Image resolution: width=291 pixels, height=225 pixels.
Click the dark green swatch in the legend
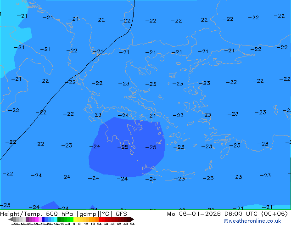coord(59,219)
